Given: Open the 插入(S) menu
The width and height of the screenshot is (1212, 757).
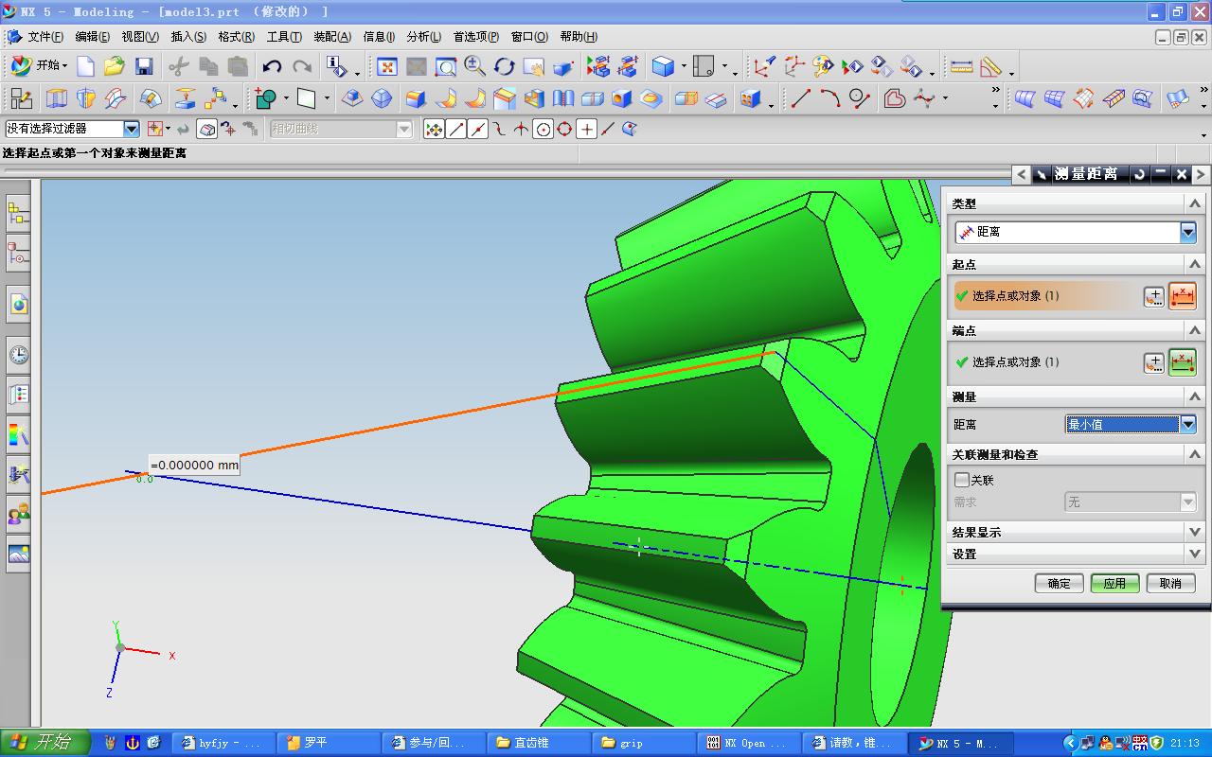Looking at the screenshot, I should 188,37.
